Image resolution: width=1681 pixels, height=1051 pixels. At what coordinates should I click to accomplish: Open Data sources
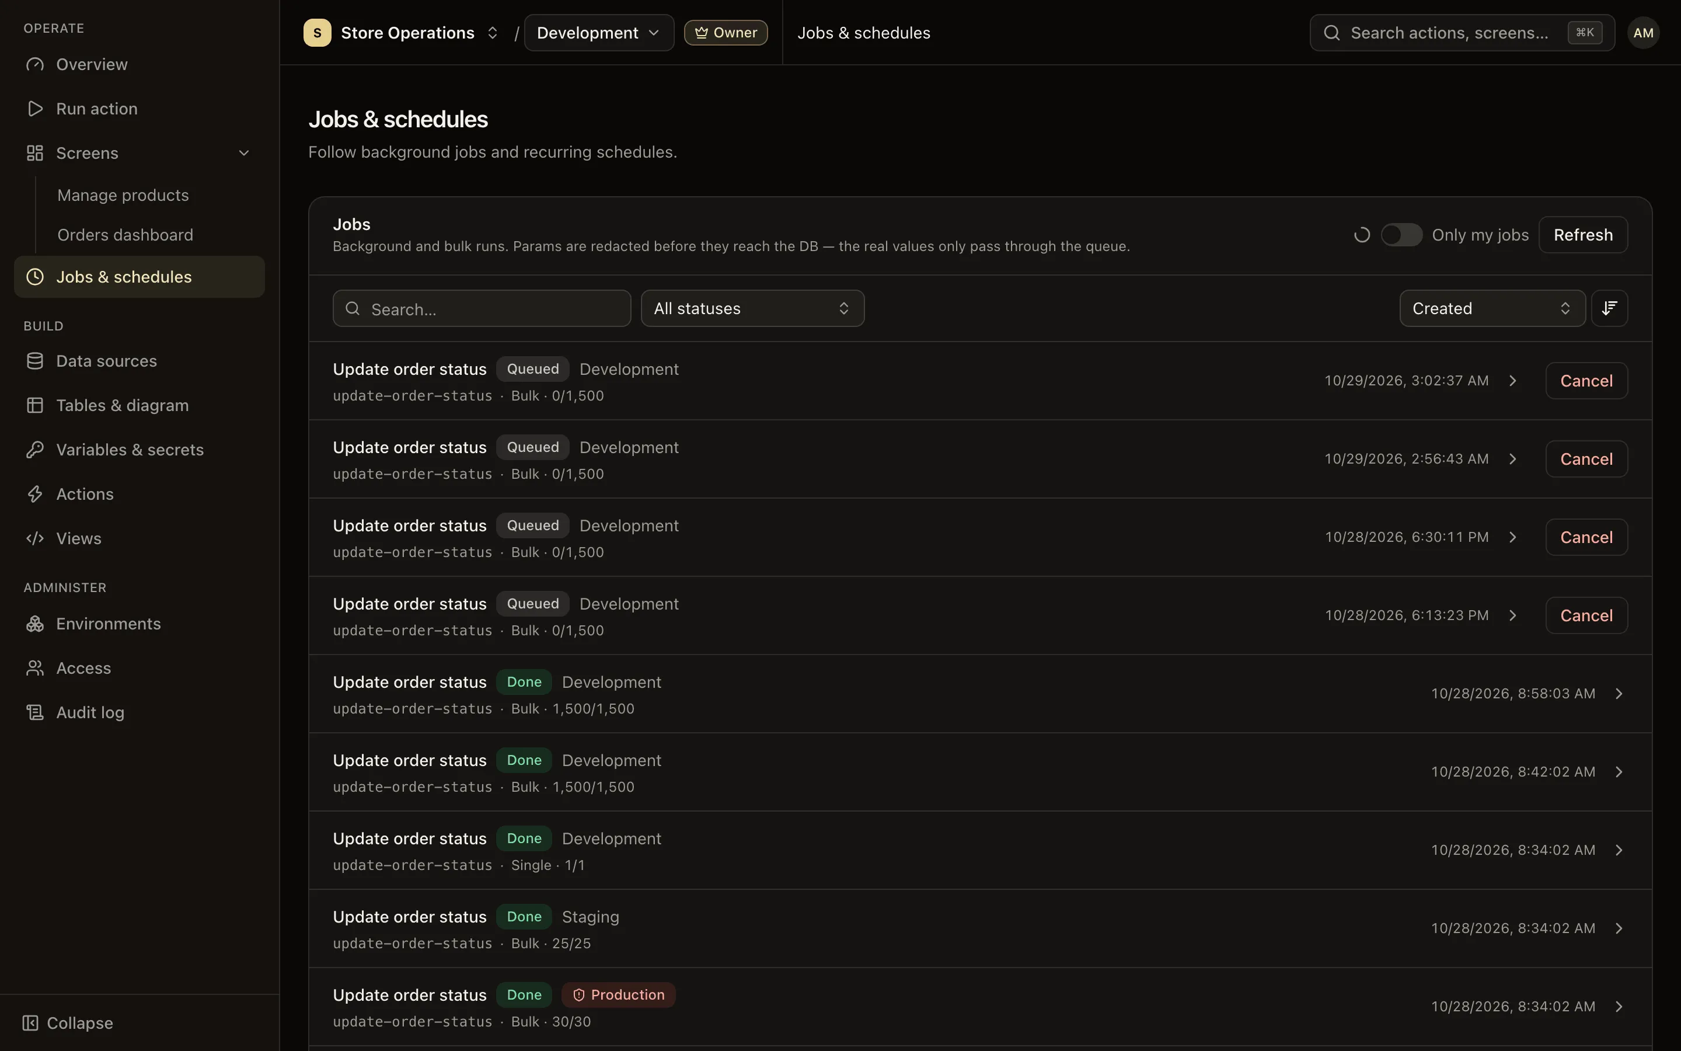139,361
